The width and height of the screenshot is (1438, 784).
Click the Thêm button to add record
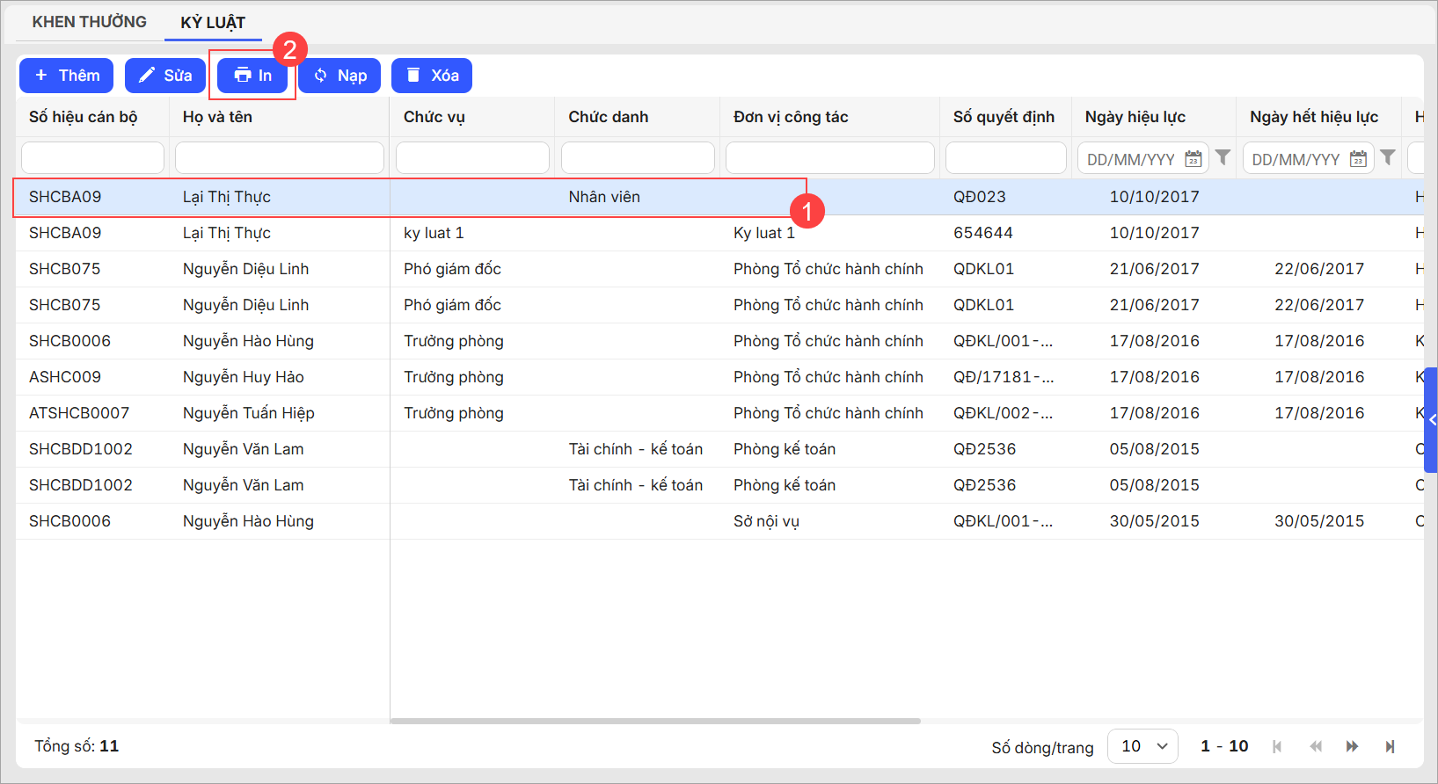(x=67, y=76)
